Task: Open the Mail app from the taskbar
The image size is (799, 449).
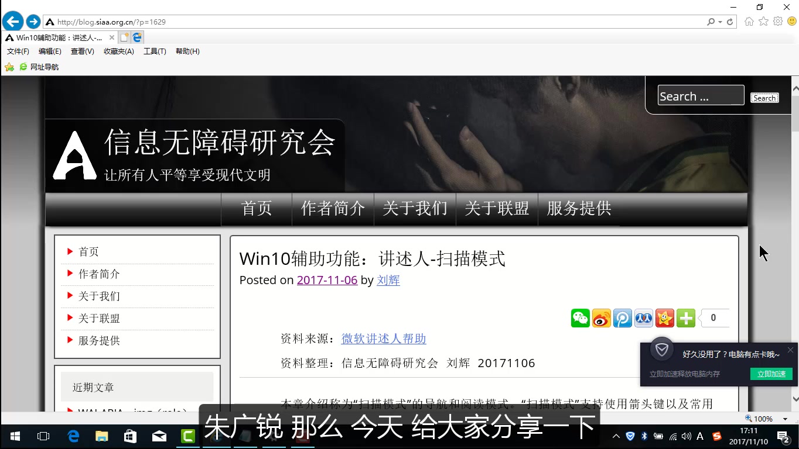Action: point(159,436)
